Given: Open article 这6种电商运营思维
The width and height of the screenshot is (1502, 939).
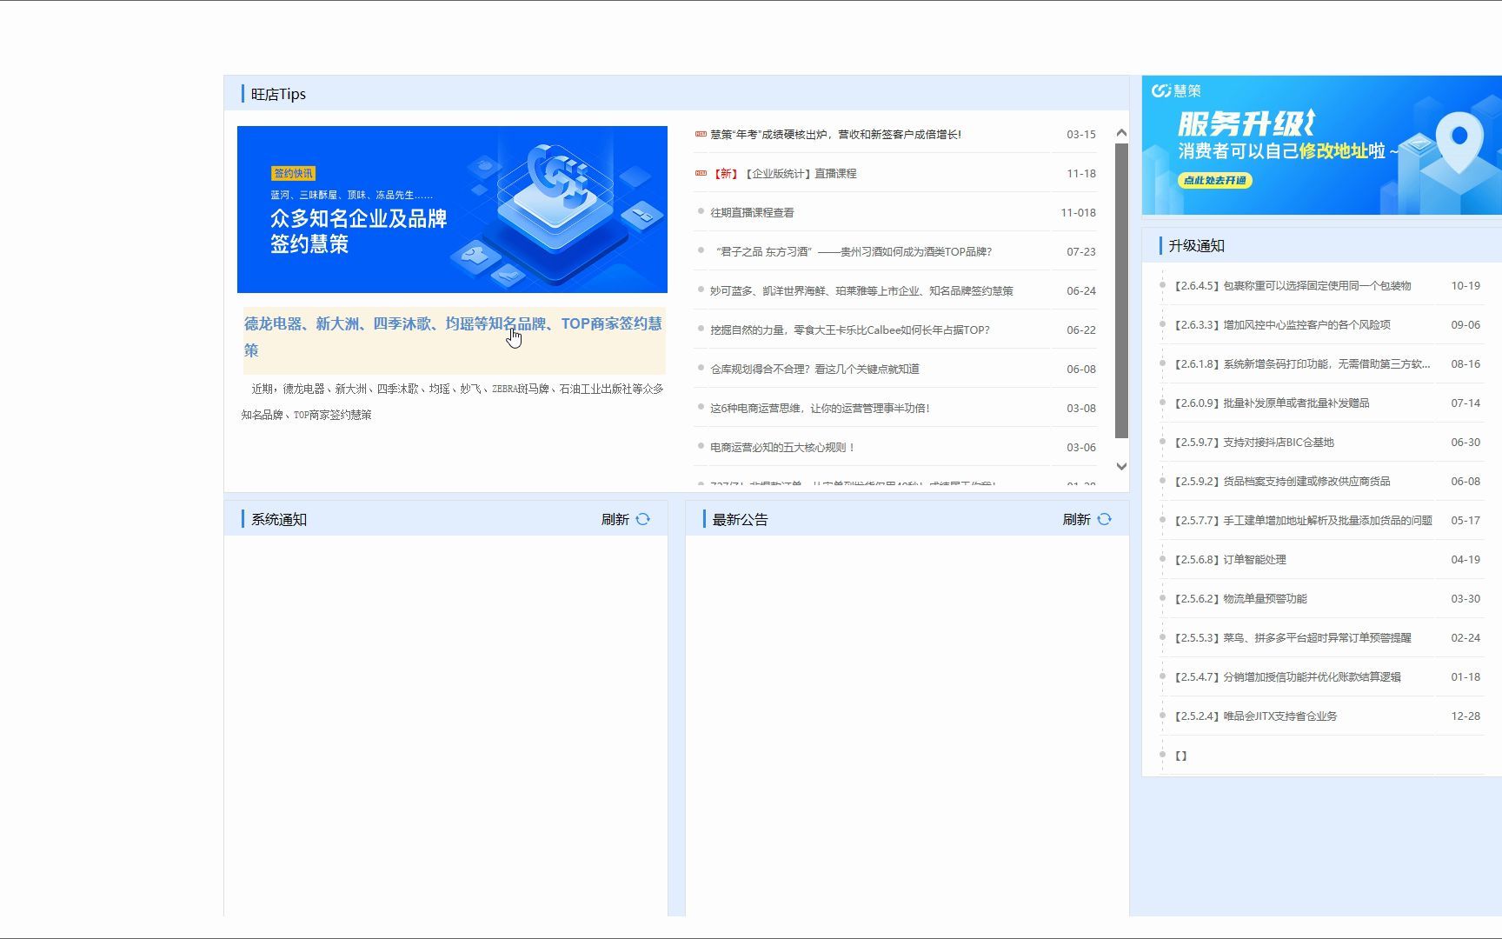Looking at the screenshot, I should click(820, 408).
